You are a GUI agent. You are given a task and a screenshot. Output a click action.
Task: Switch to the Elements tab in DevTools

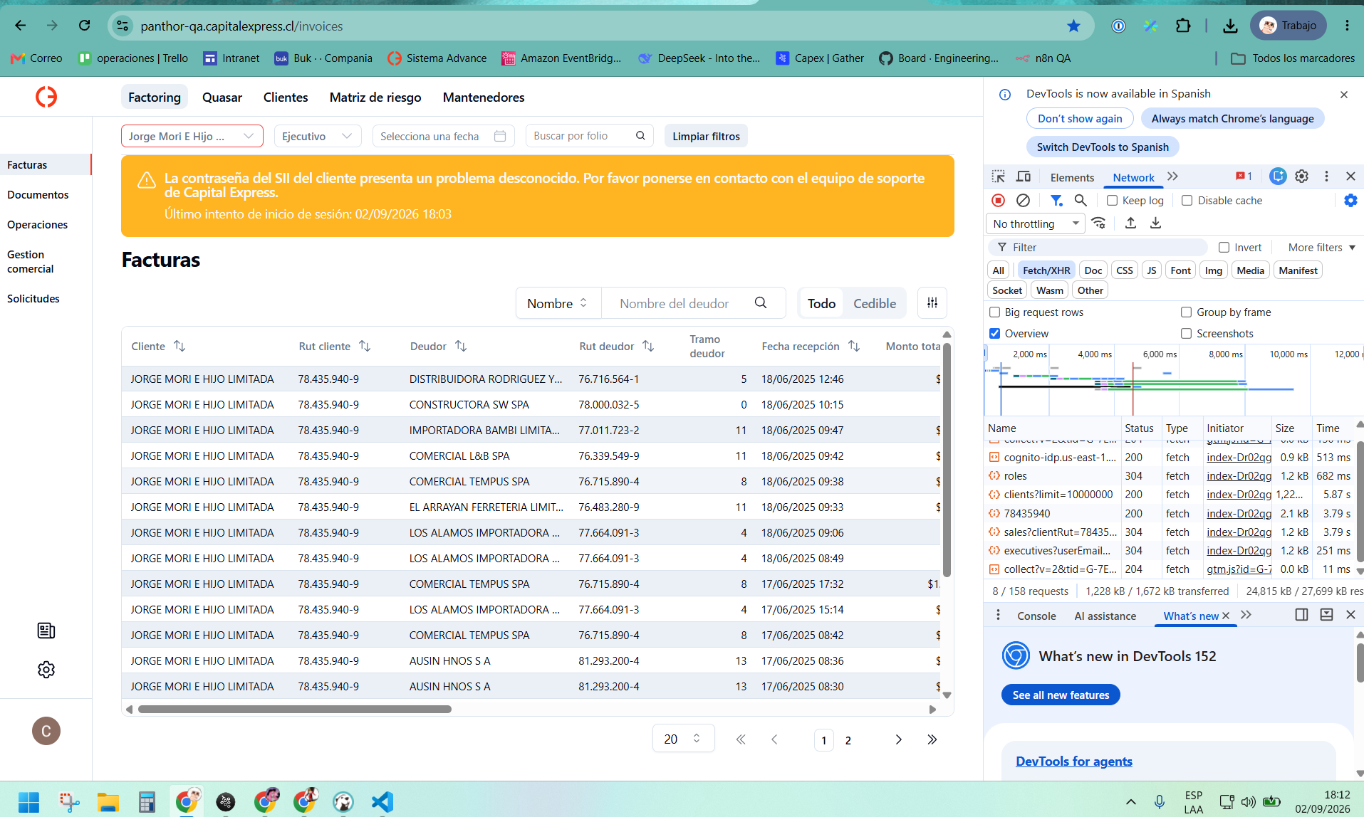pyautogui.click(x=1072, y=177)
